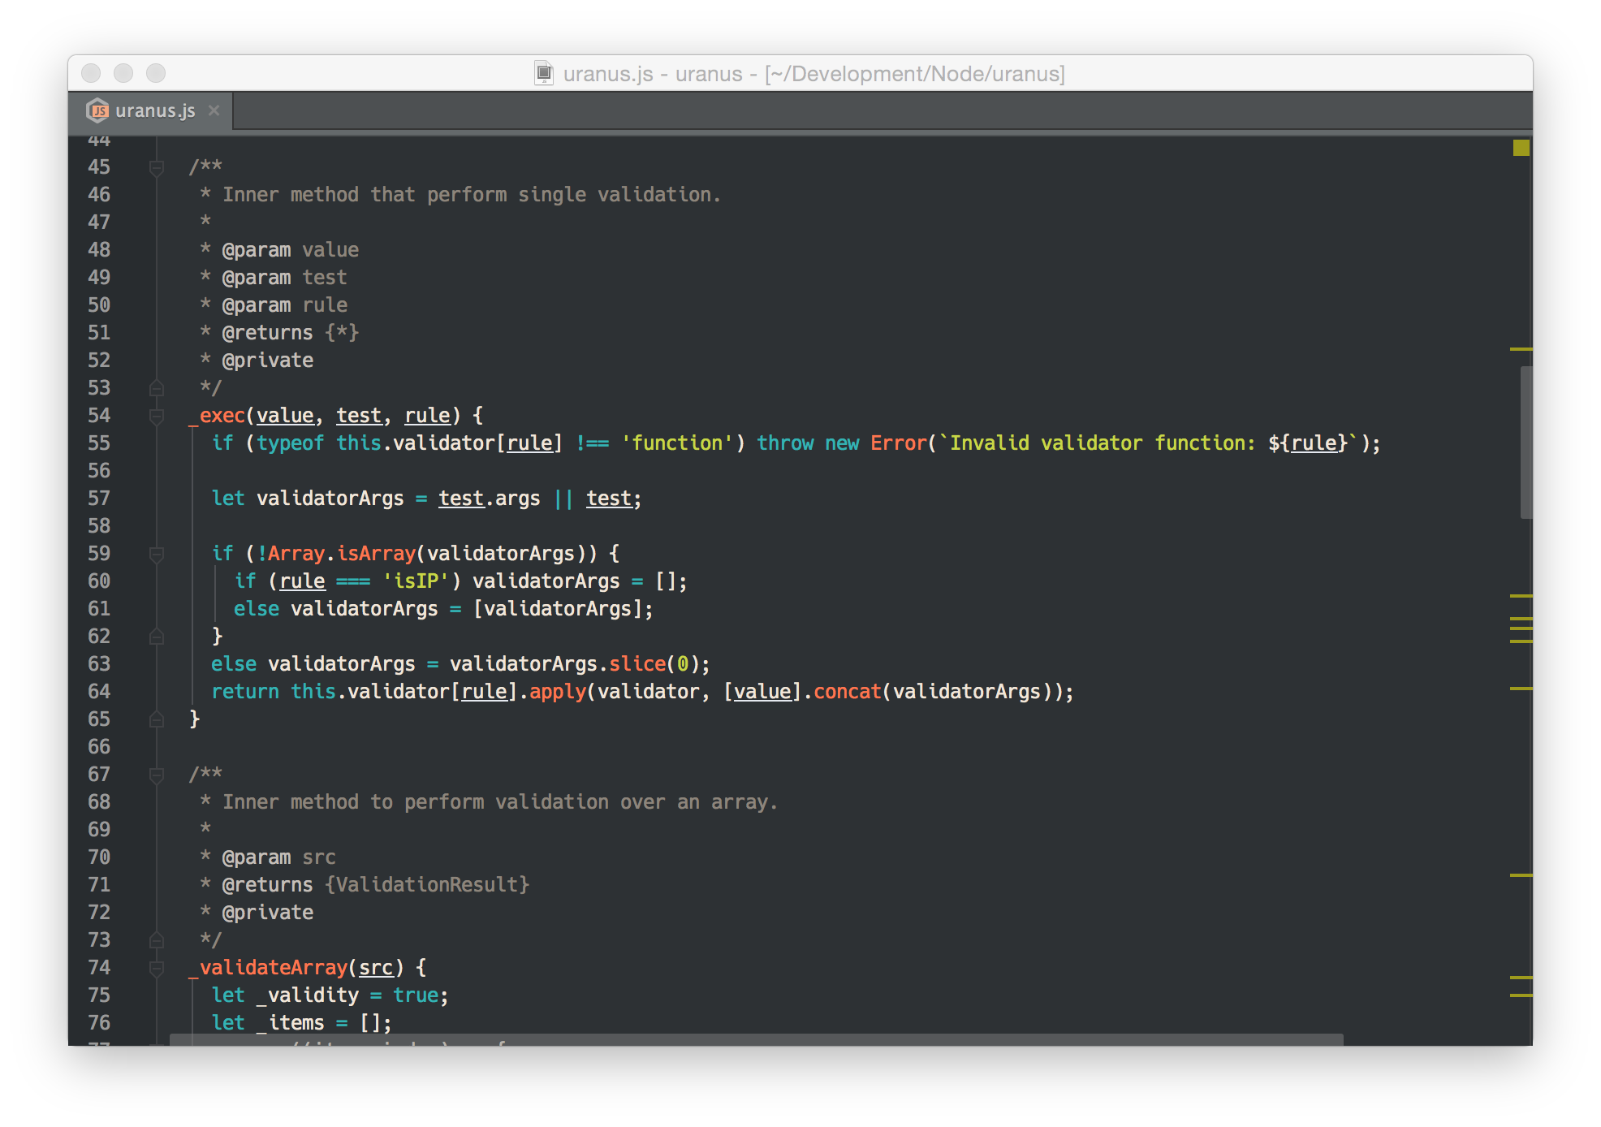Click the JS file icon on uranus.js tab
1601x1127 pixels.
[x=99, y=111]
